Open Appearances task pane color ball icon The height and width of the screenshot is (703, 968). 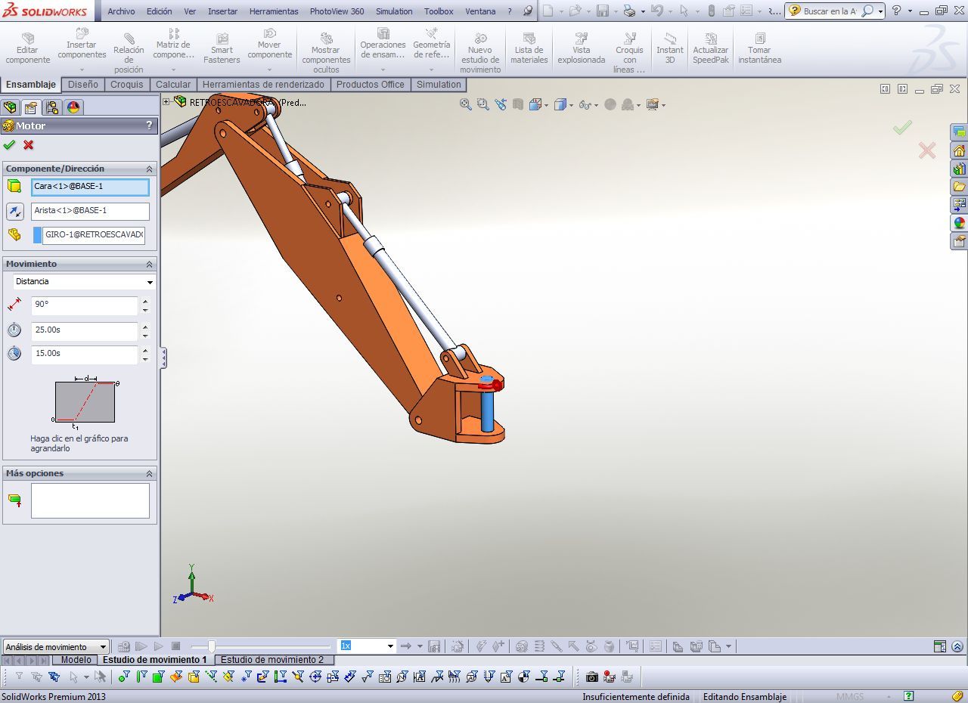[x=959, y=223]
